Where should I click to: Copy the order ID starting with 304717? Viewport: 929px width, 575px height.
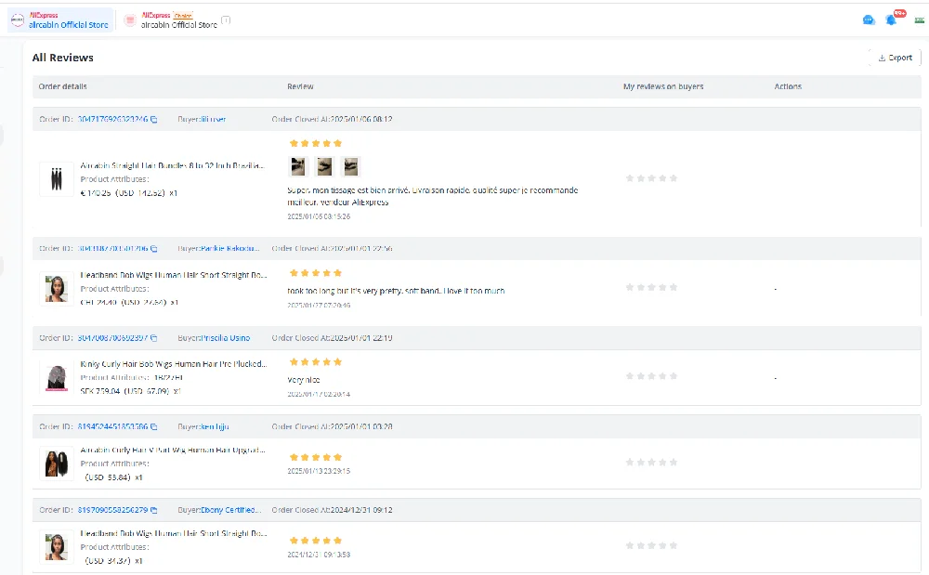point(154,119)
